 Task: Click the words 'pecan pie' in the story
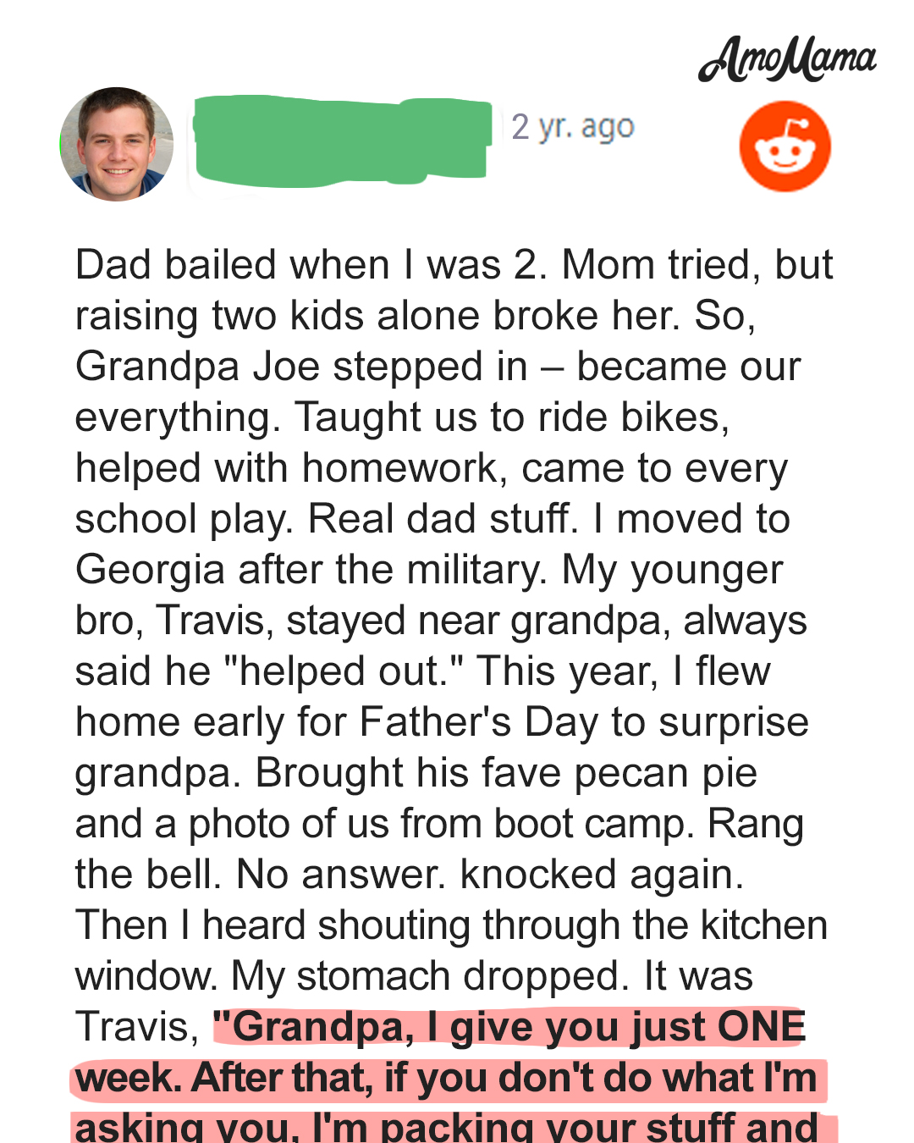click(666, 773)
